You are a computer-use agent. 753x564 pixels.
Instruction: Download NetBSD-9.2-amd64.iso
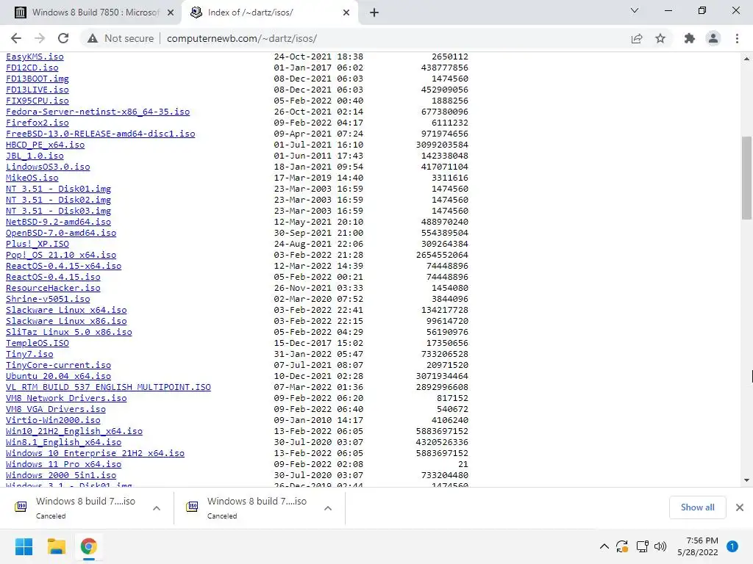click(x=59, y=222)
